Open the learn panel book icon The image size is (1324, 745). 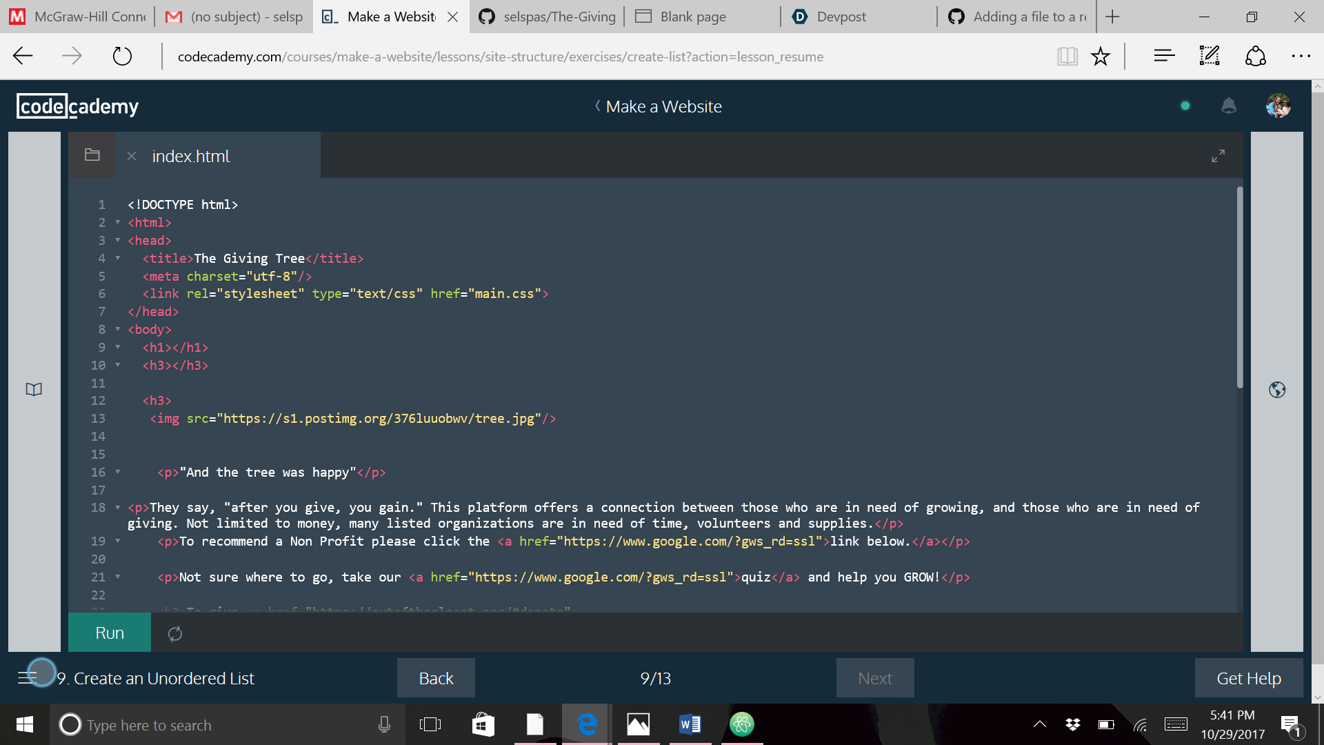coord(34,390)
